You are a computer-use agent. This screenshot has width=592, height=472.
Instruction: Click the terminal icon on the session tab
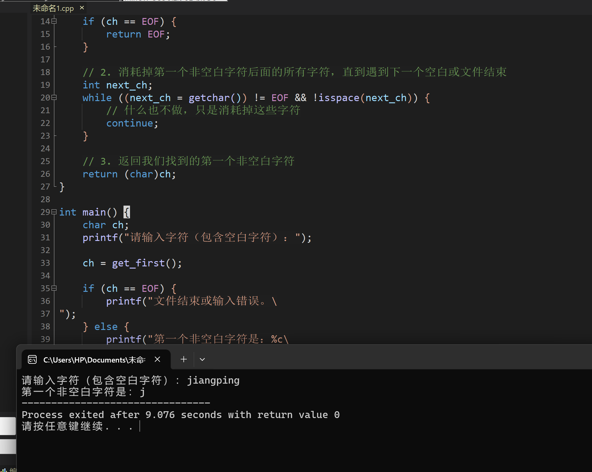point(32,359)
